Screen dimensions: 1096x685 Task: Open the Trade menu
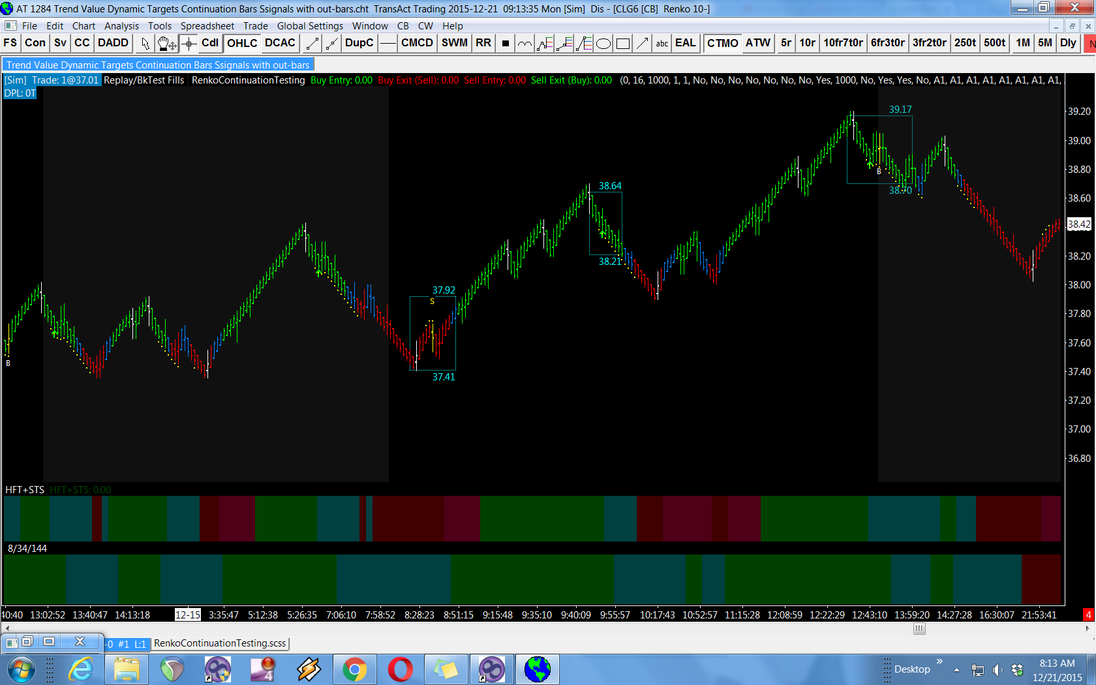coord(256,26)
